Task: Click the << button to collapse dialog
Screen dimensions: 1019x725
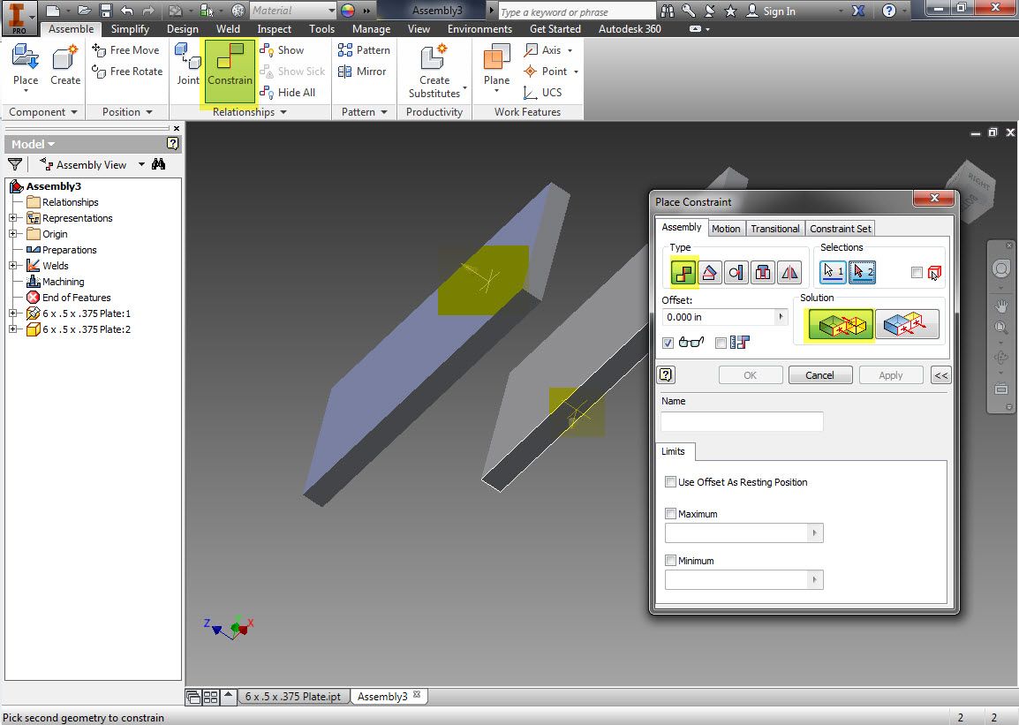Action: [x=940, y=374]
